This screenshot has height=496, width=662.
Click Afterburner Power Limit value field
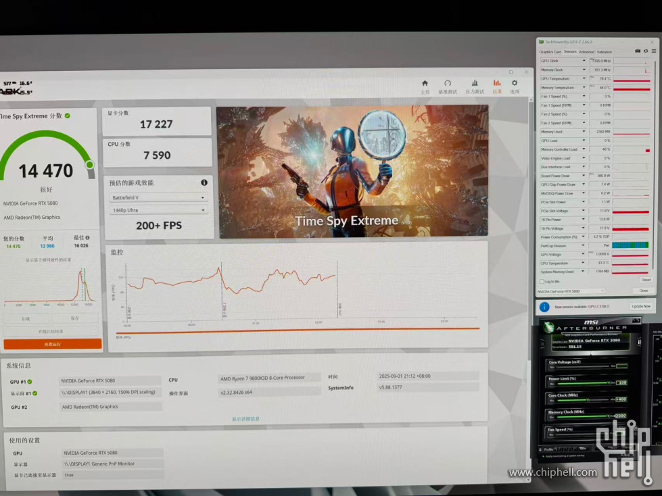(622, 382)
